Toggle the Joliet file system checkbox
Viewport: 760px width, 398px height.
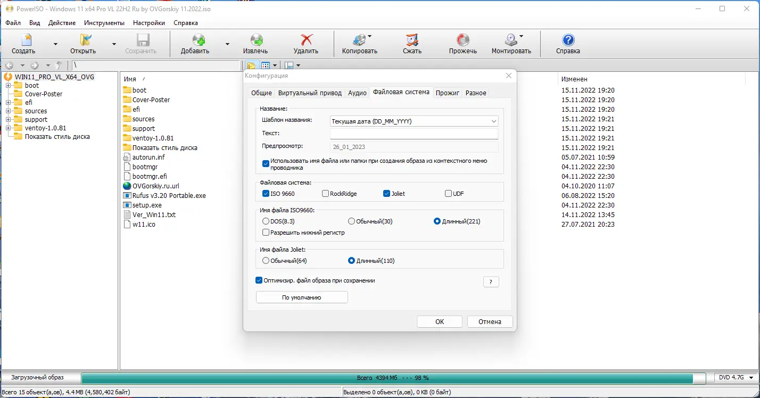pyautogui.click(x=386, y=194)
